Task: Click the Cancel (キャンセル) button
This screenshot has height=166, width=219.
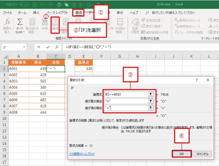Action: click(x=203, y=154)
